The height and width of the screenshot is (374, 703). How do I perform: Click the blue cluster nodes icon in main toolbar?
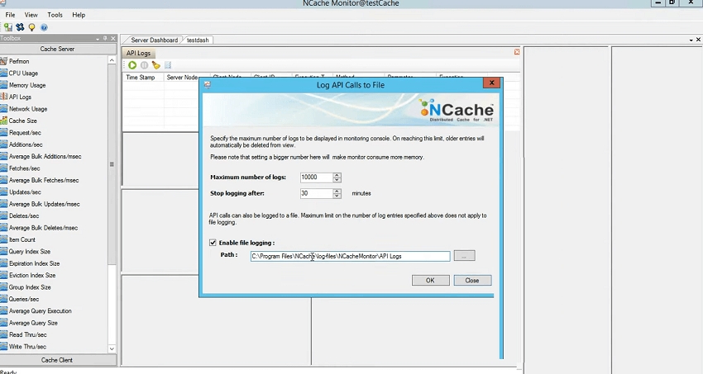coord(20,27)
